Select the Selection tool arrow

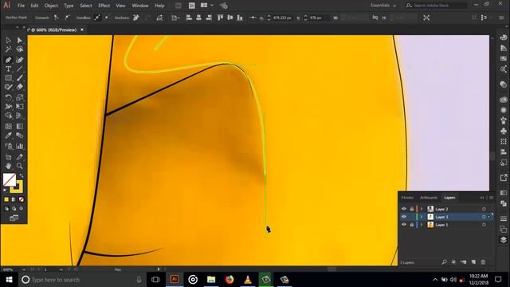point(9,41)
